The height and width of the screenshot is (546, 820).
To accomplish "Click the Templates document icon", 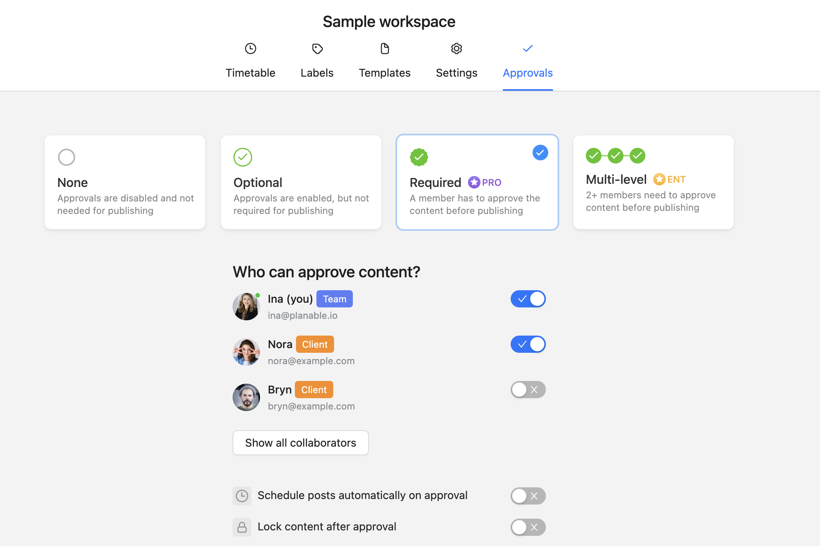I will [385, 48].
